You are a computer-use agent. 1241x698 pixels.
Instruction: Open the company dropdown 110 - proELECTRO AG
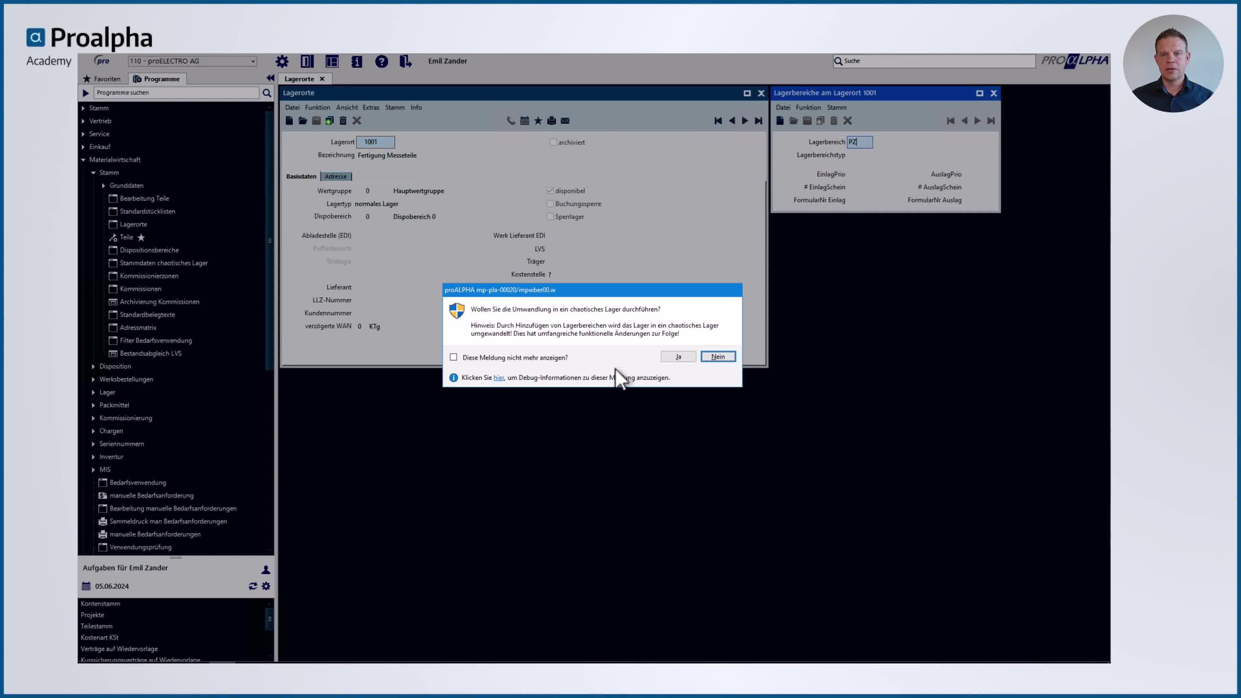click(192, 61)
